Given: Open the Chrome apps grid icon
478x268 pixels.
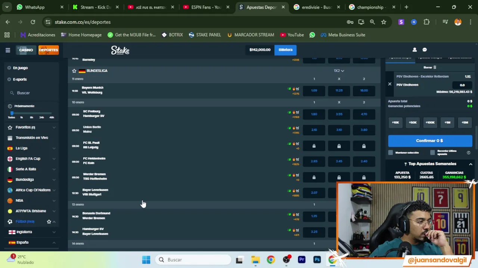Looking at the screenshot, I should point(7,35).
